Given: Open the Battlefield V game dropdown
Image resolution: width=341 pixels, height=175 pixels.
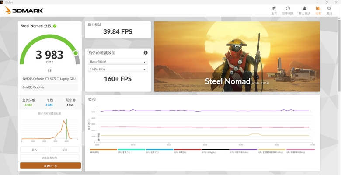Looking at the screenshot, I should tap(118, 62).
